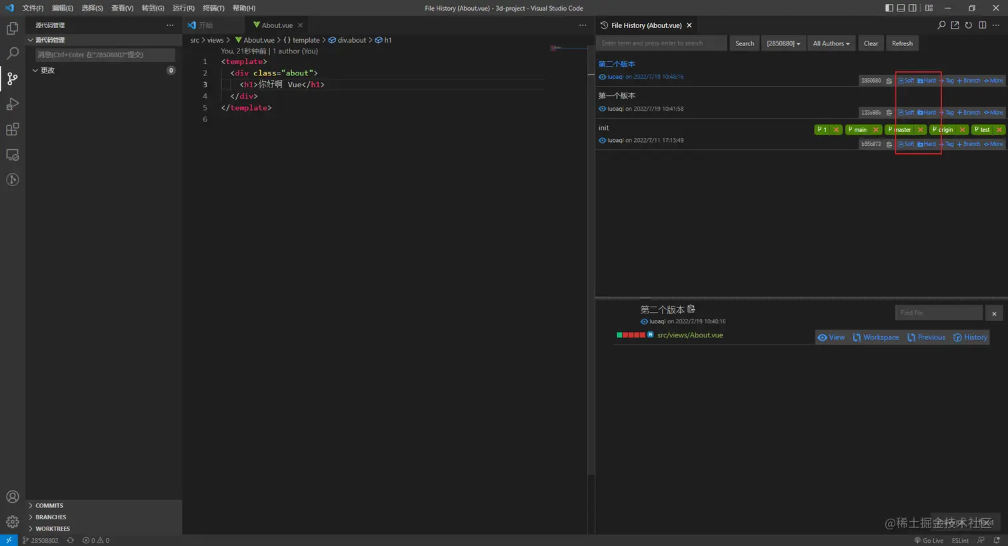The height and width of the screenshot is (546, 1008).
Task: Toggle the primary sidebar layout icon
Action: click(889, 8)
